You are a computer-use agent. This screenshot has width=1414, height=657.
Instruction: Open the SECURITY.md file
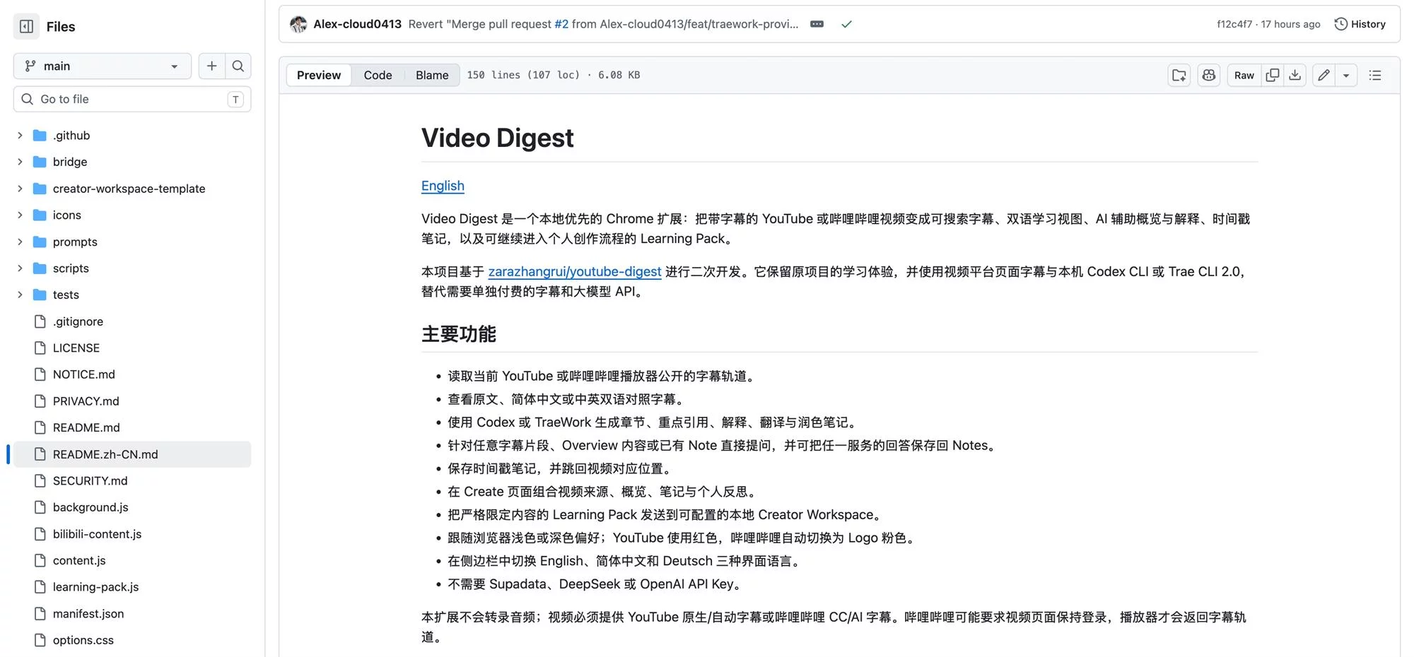coord(90,481)
